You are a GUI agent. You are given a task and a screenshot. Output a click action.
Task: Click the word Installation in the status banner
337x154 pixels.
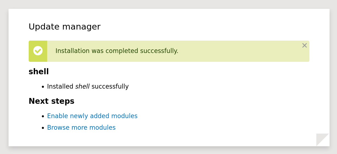(x=73, y=51)
